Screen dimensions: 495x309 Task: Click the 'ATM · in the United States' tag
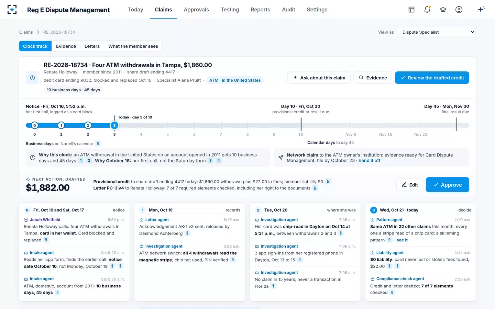[x=235, y=80]
